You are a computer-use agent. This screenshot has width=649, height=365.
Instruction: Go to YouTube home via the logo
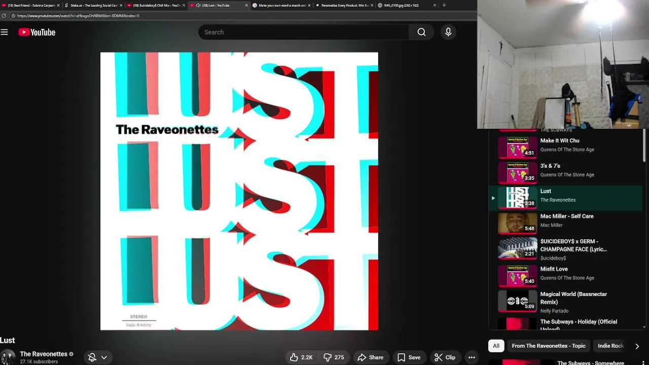tap(37, 32)
